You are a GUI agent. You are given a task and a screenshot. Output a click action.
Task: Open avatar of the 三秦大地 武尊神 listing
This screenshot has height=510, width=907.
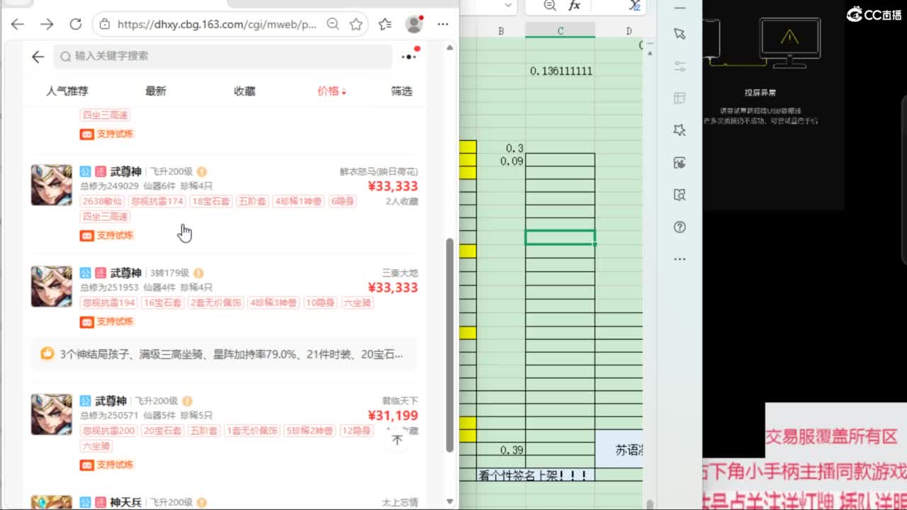coord(51,286)
